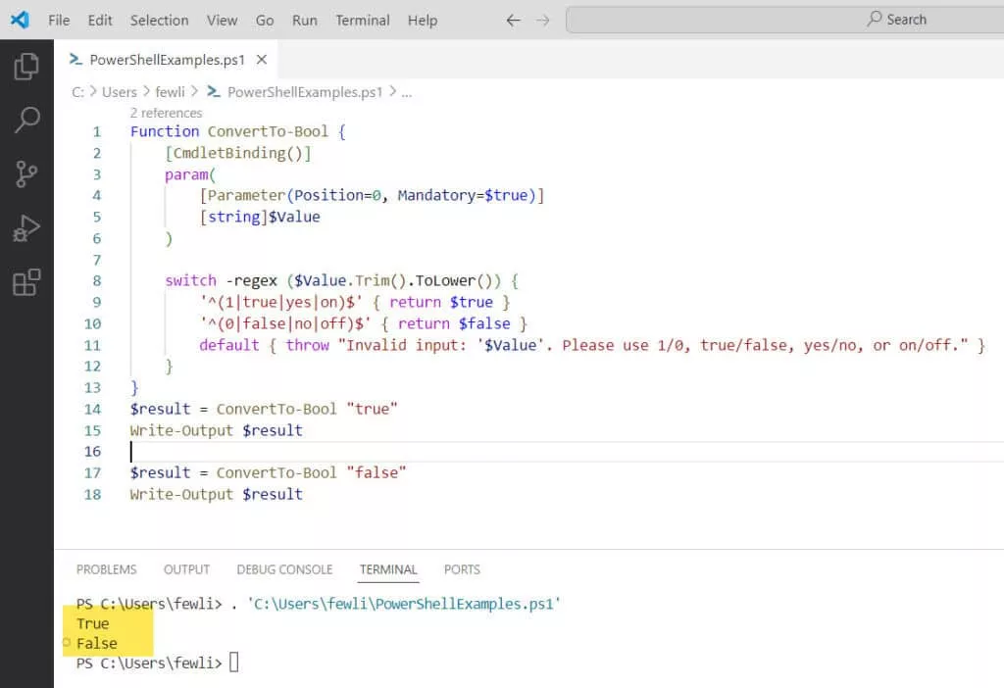Viewport: 1004px width, 688px height.
Task: Open the Terminal menu
Action: coord(362,20)
